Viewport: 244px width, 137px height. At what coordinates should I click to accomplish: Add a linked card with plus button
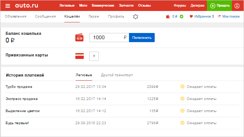point(94,56)
